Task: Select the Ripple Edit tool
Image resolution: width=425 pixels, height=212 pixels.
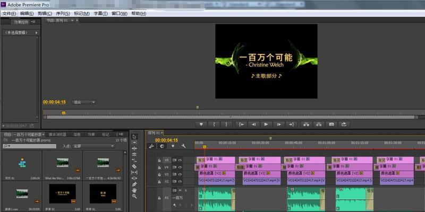Action: (134, 148)
